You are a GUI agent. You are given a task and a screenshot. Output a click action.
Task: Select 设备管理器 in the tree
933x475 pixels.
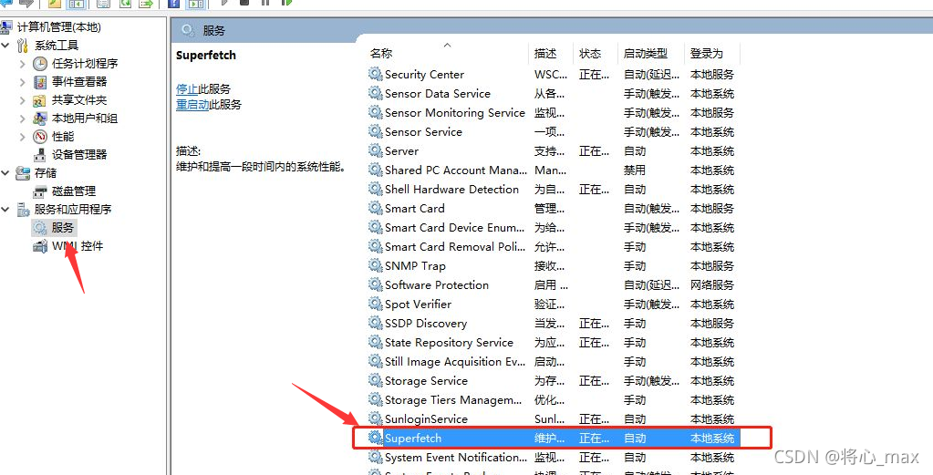[79, 155]
